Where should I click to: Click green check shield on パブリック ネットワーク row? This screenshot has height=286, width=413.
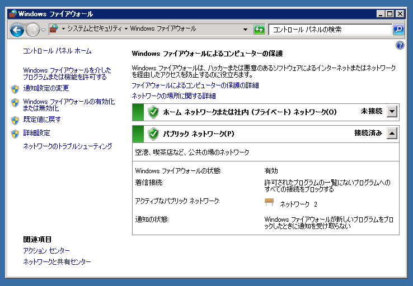[x=153, y=134]
